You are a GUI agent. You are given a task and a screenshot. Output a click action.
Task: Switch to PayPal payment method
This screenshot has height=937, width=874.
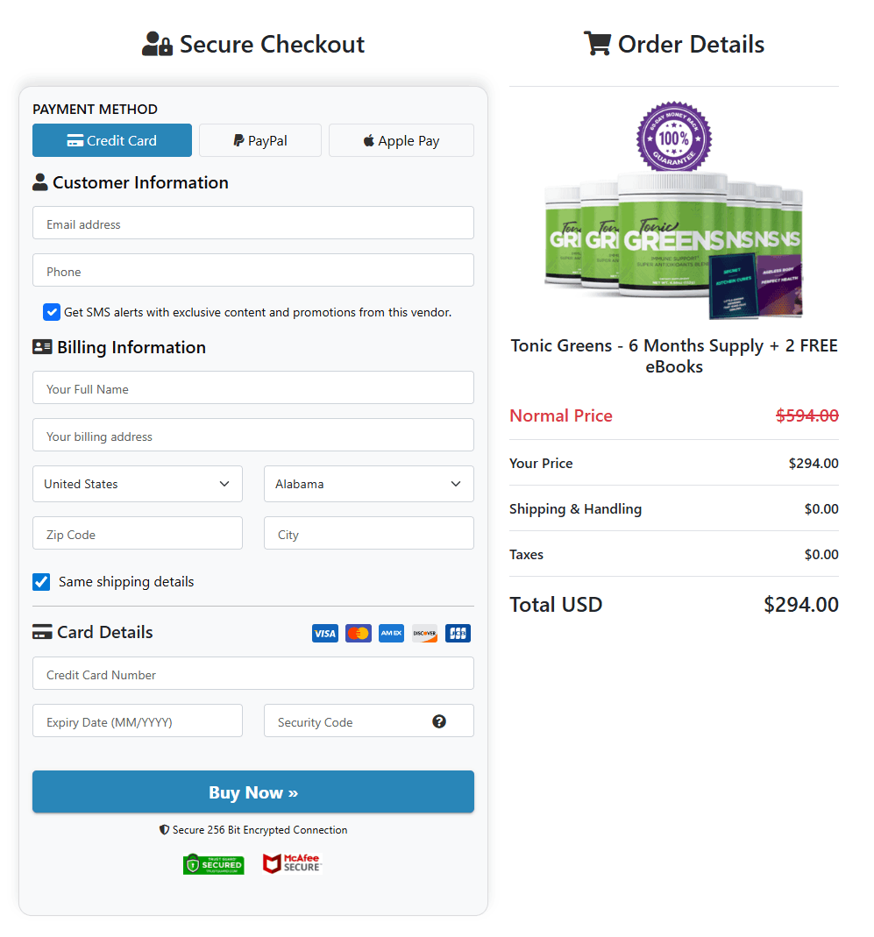pos(260,140)
